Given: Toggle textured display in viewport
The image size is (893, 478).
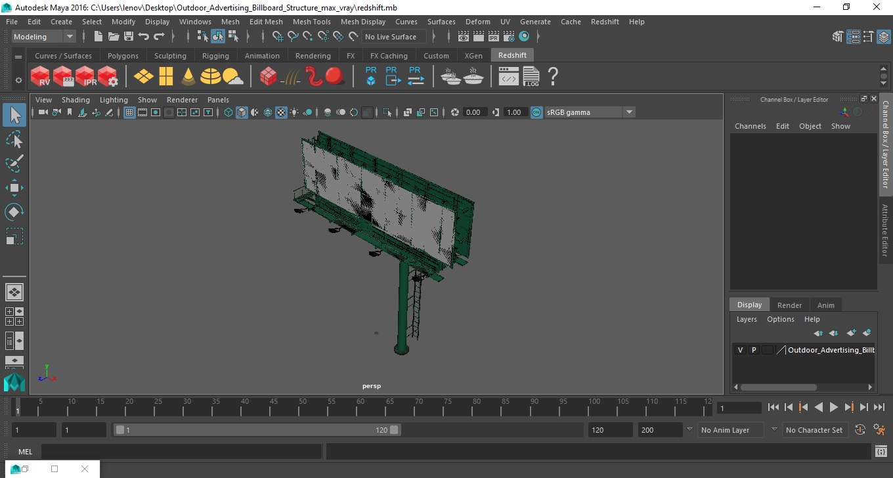Looking at the screenshot, I should coord(281,112).
